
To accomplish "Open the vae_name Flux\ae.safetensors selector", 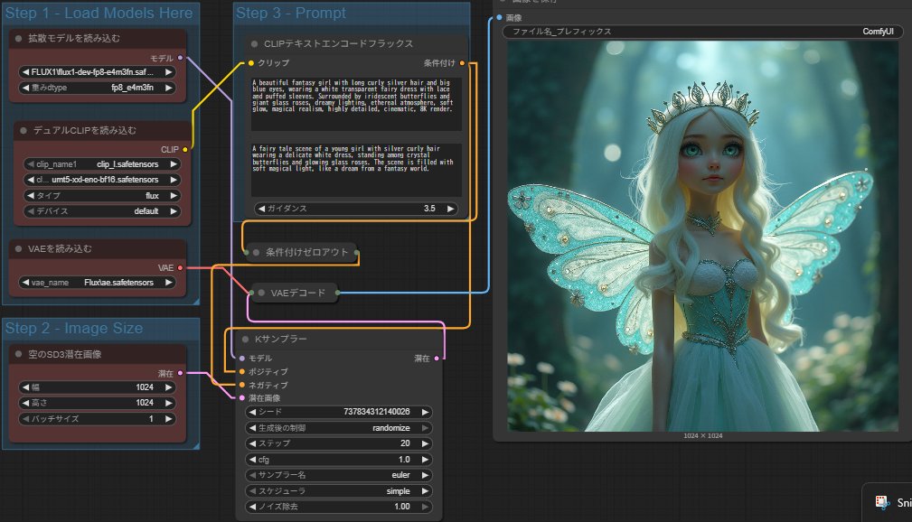I will 98,283.
